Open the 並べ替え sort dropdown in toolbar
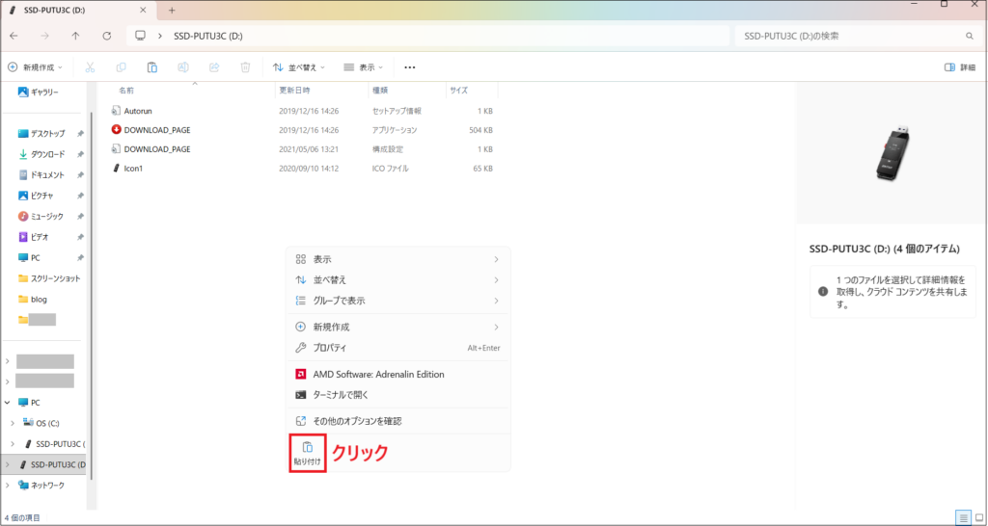This screenshot has height=526, width=988. 299,67
